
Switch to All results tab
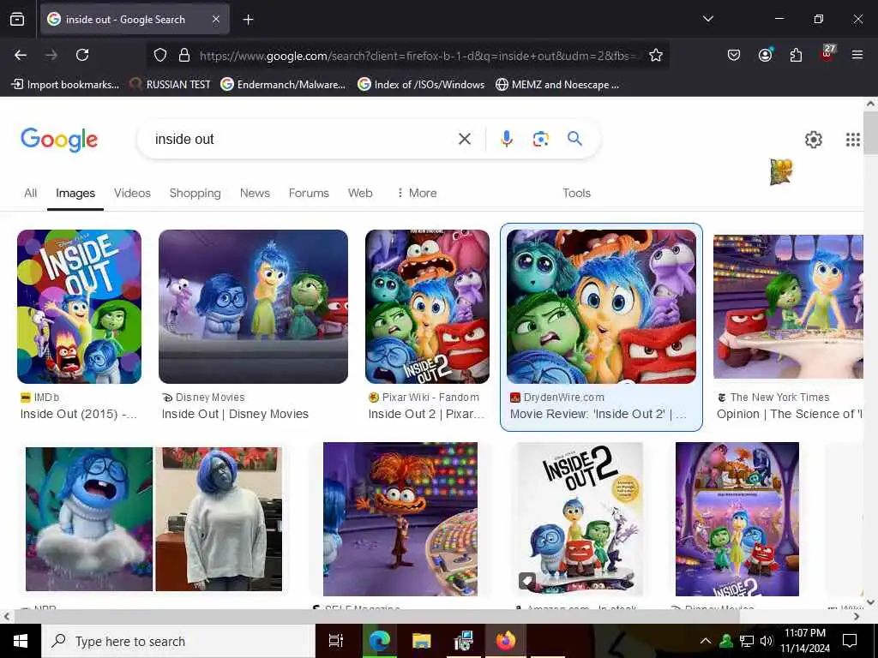click(30, 193)
